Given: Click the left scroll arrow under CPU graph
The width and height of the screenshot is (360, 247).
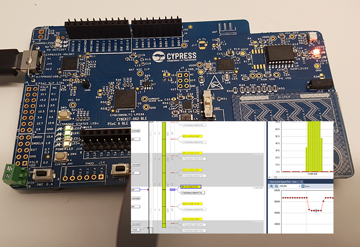Looking at the screenshot, I should click(270, 176).
